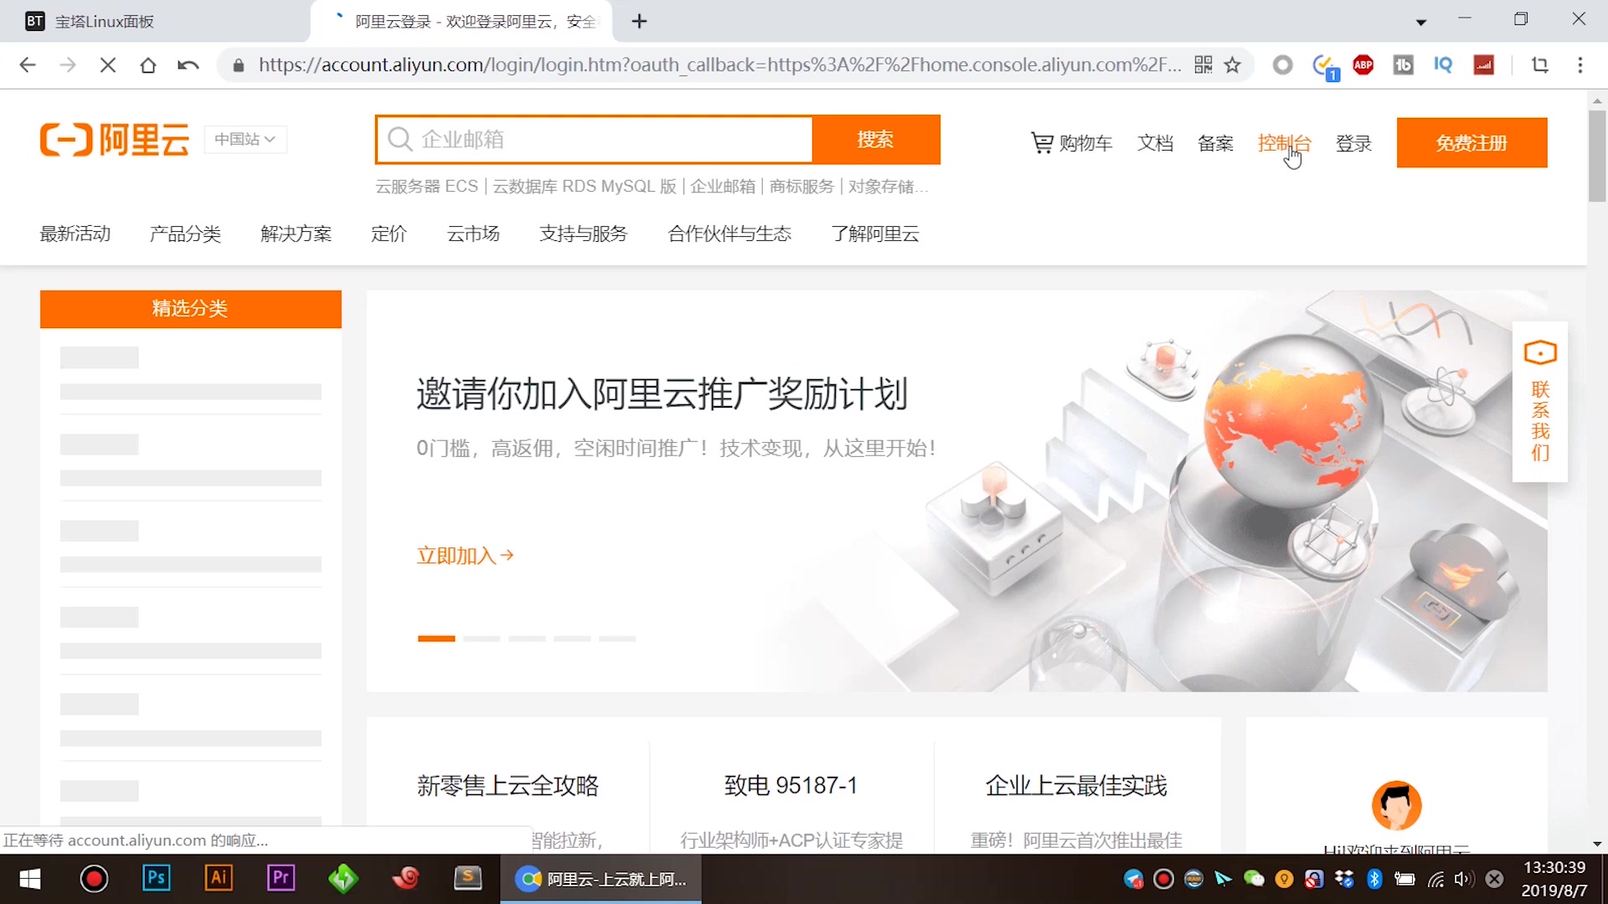Click the volume icon in system tray

[1464, 879]
